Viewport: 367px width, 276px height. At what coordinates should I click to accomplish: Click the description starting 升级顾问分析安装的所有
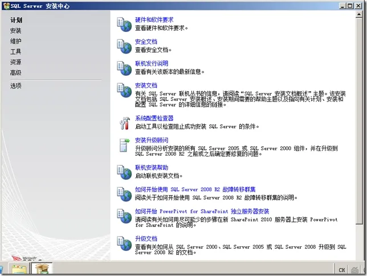(236, 151)
